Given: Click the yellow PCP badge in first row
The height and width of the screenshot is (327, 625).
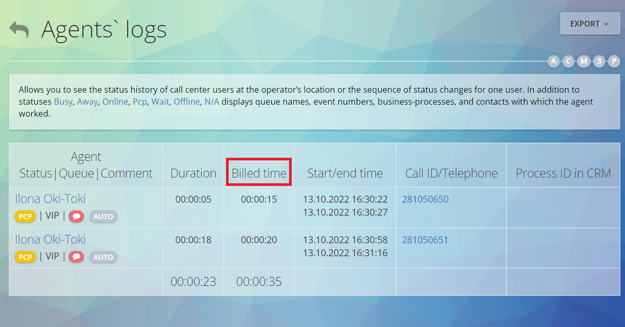Looking at the screenshot, I should [x=25, y=216].
